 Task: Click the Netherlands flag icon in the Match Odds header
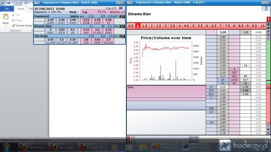coord(121,8)
